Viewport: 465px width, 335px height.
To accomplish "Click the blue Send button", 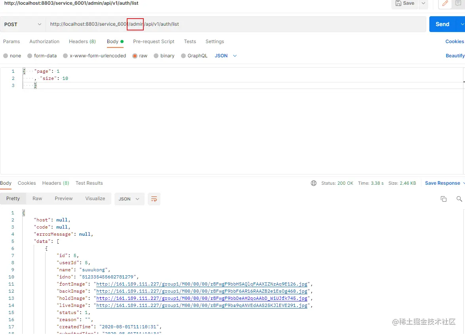I will (x=442, y=24).
